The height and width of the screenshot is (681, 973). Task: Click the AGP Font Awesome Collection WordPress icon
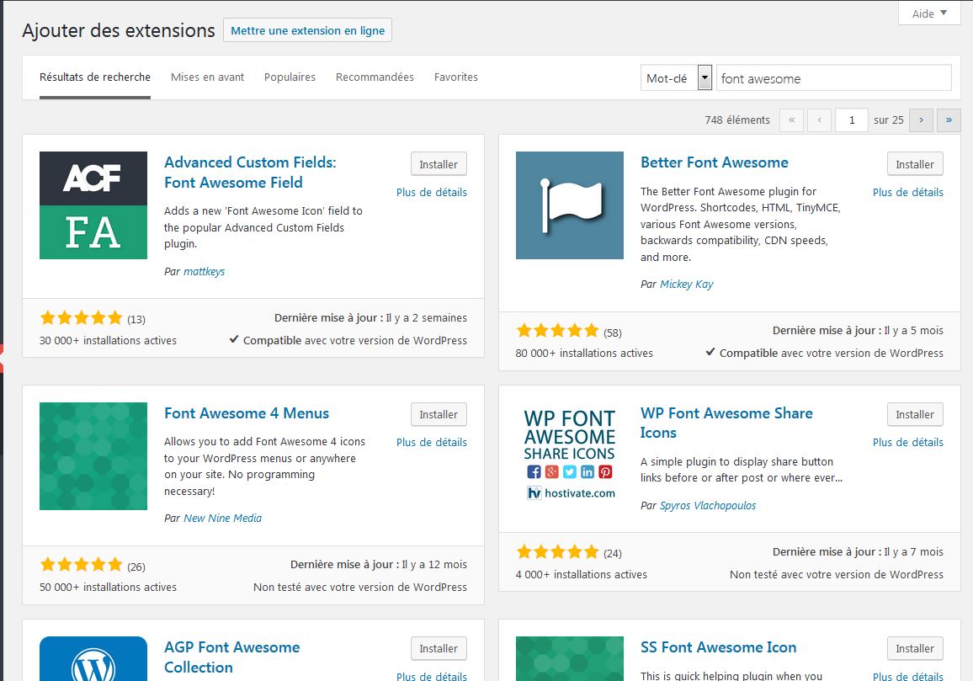(x=93, y=659)
